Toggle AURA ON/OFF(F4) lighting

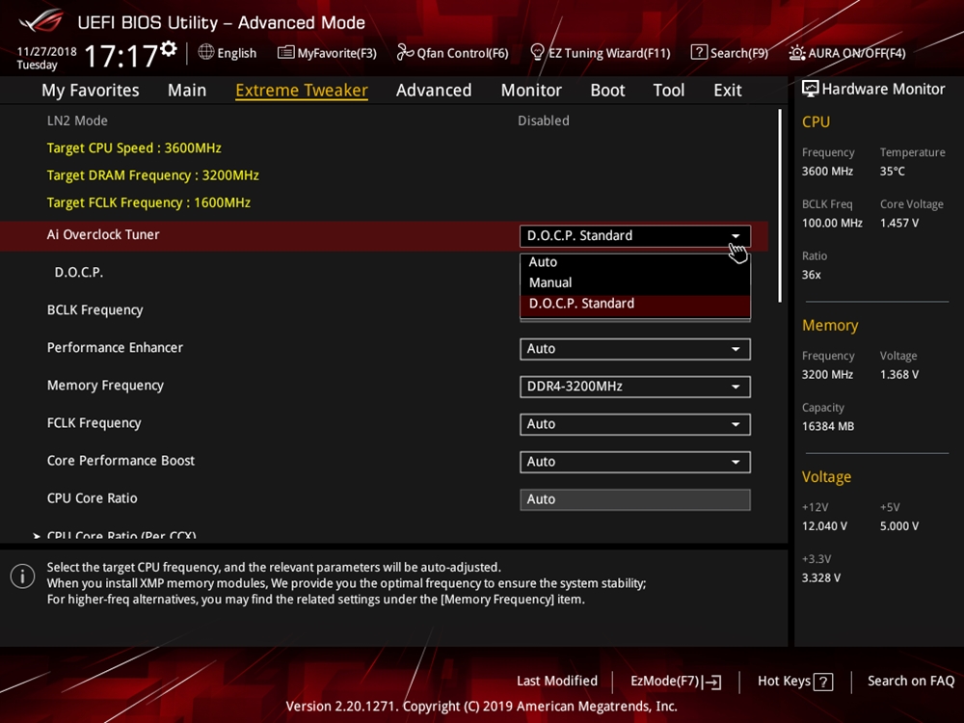797,53
